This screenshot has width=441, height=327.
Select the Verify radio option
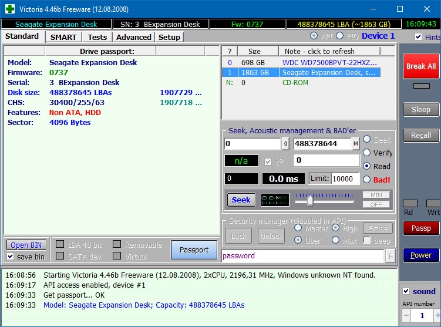pyautogui.click(x=366, y=153)
